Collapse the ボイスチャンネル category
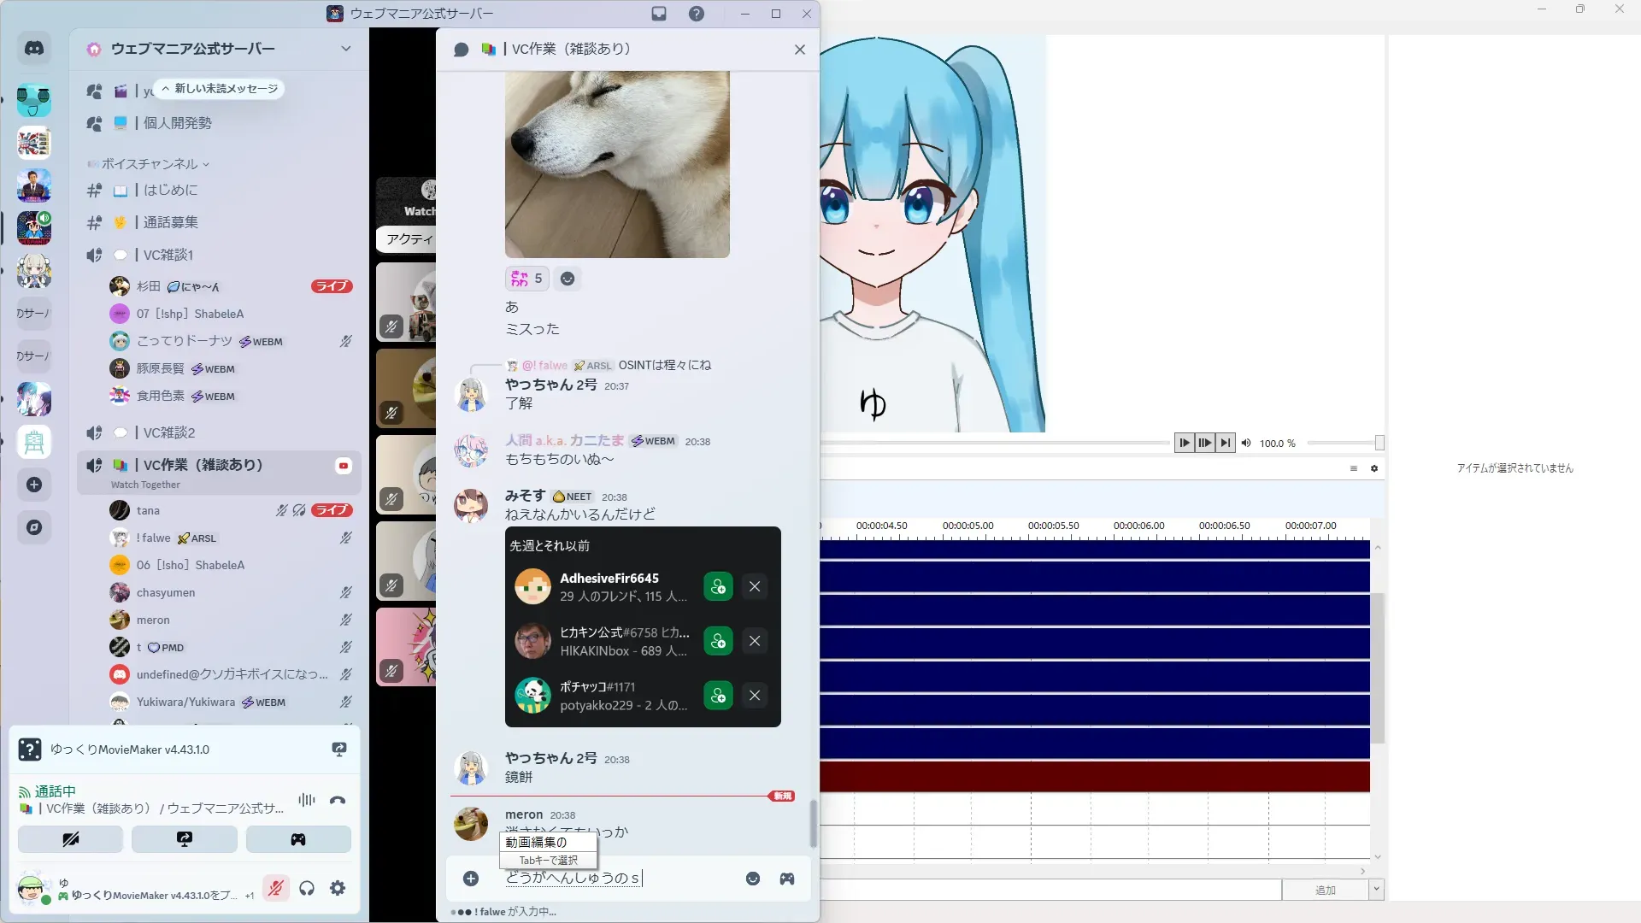 (x=150, y=164)
